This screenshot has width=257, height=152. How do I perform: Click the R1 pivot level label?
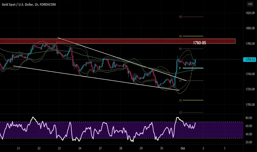[x=180, y=49]
